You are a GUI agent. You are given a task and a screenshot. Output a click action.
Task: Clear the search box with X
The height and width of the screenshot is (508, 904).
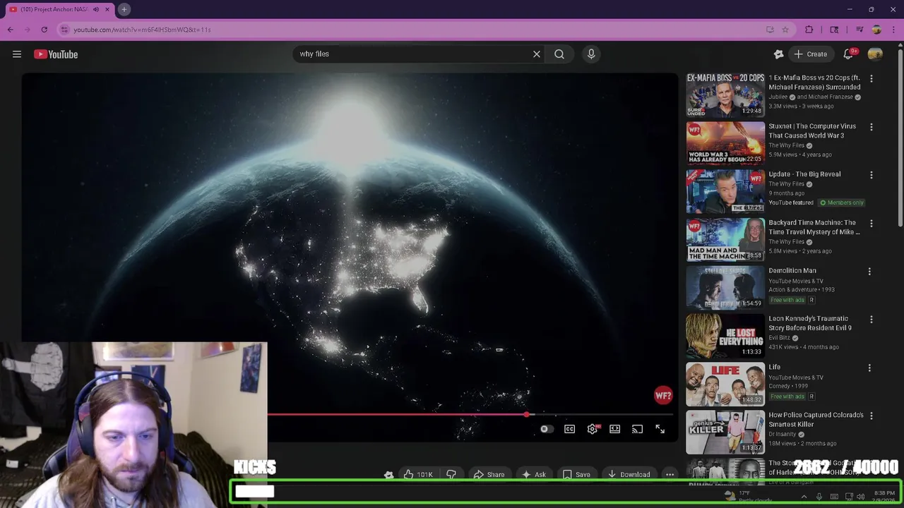(x=537, y=54)
